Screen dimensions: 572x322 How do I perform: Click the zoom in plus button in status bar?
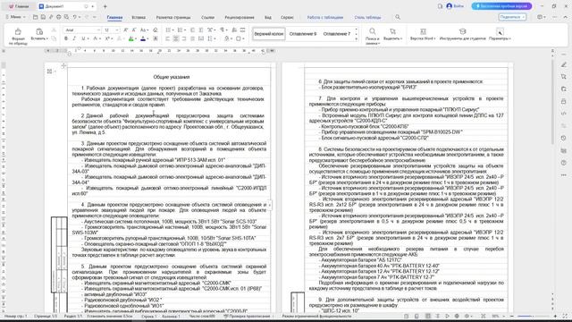555,316
